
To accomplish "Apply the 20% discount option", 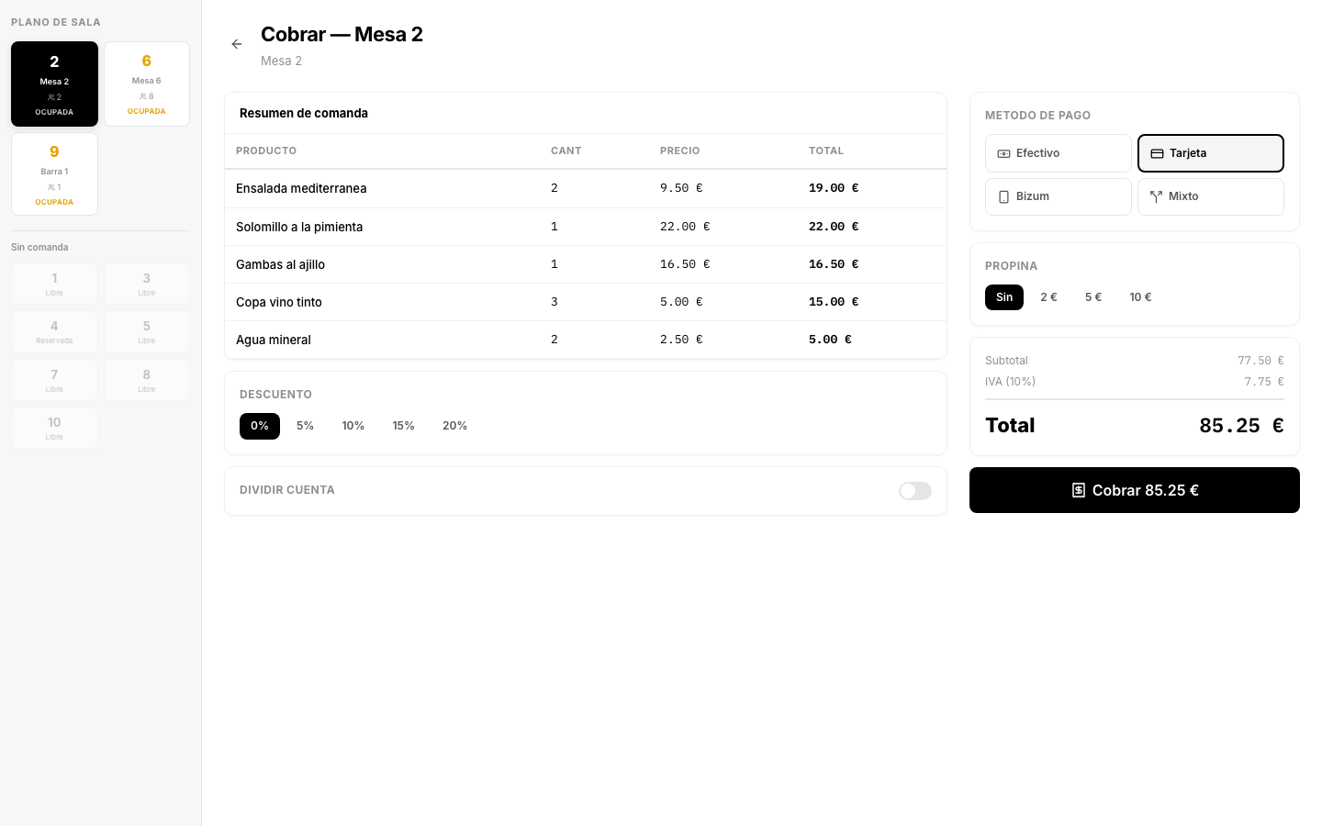I will 454,426.
